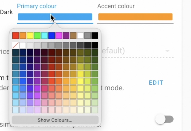Choose the yellow swatch in top row
The height and width of the screenshot is (131, 191).
pos(30,36)
